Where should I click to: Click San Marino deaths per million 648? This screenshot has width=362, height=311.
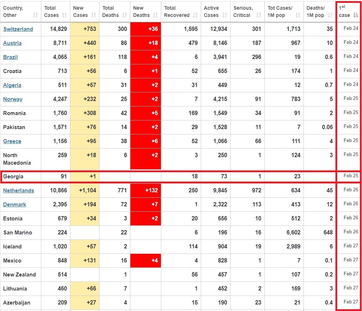328,233
